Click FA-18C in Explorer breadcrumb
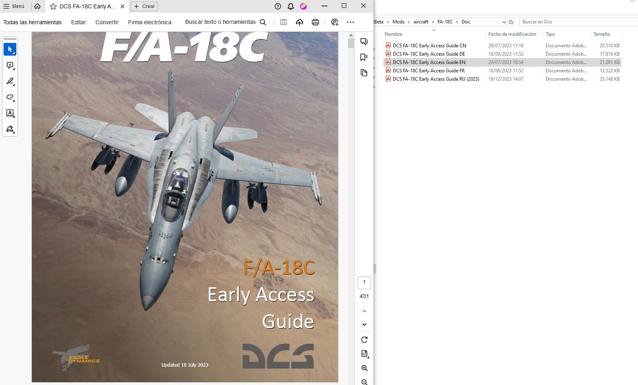Screen dimensions: 638x385 pyautogui.click(x=445, y=22)
